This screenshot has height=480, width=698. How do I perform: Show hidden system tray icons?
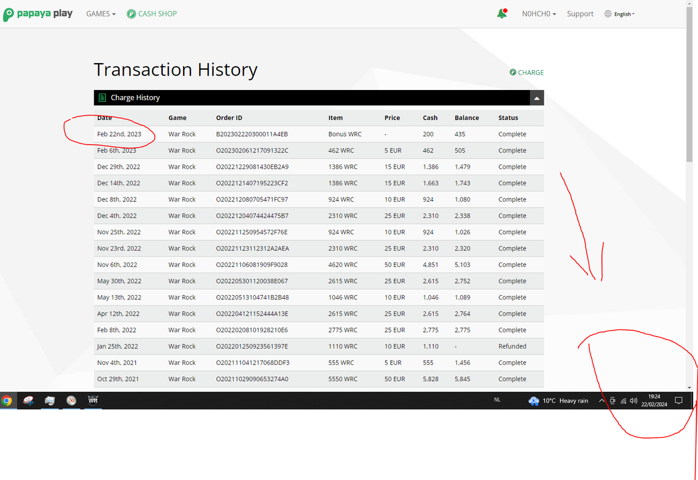[601, 401]
